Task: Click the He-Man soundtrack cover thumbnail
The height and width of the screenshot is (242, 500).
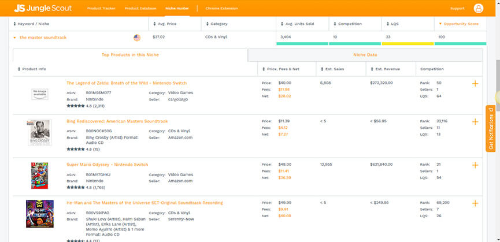Action: click(40, 214)
